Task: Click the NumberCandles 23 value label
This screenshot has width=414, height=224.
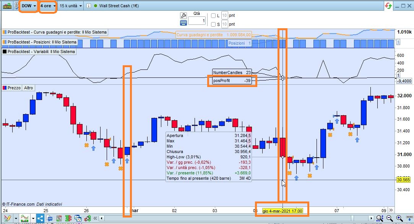Action: pyautogui.click(x=232, y=73)
